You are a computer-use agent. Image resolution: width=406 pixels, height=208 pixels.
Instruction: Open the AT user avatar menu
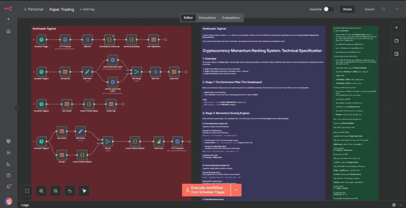pyautogui.click(x=8, y=201)
